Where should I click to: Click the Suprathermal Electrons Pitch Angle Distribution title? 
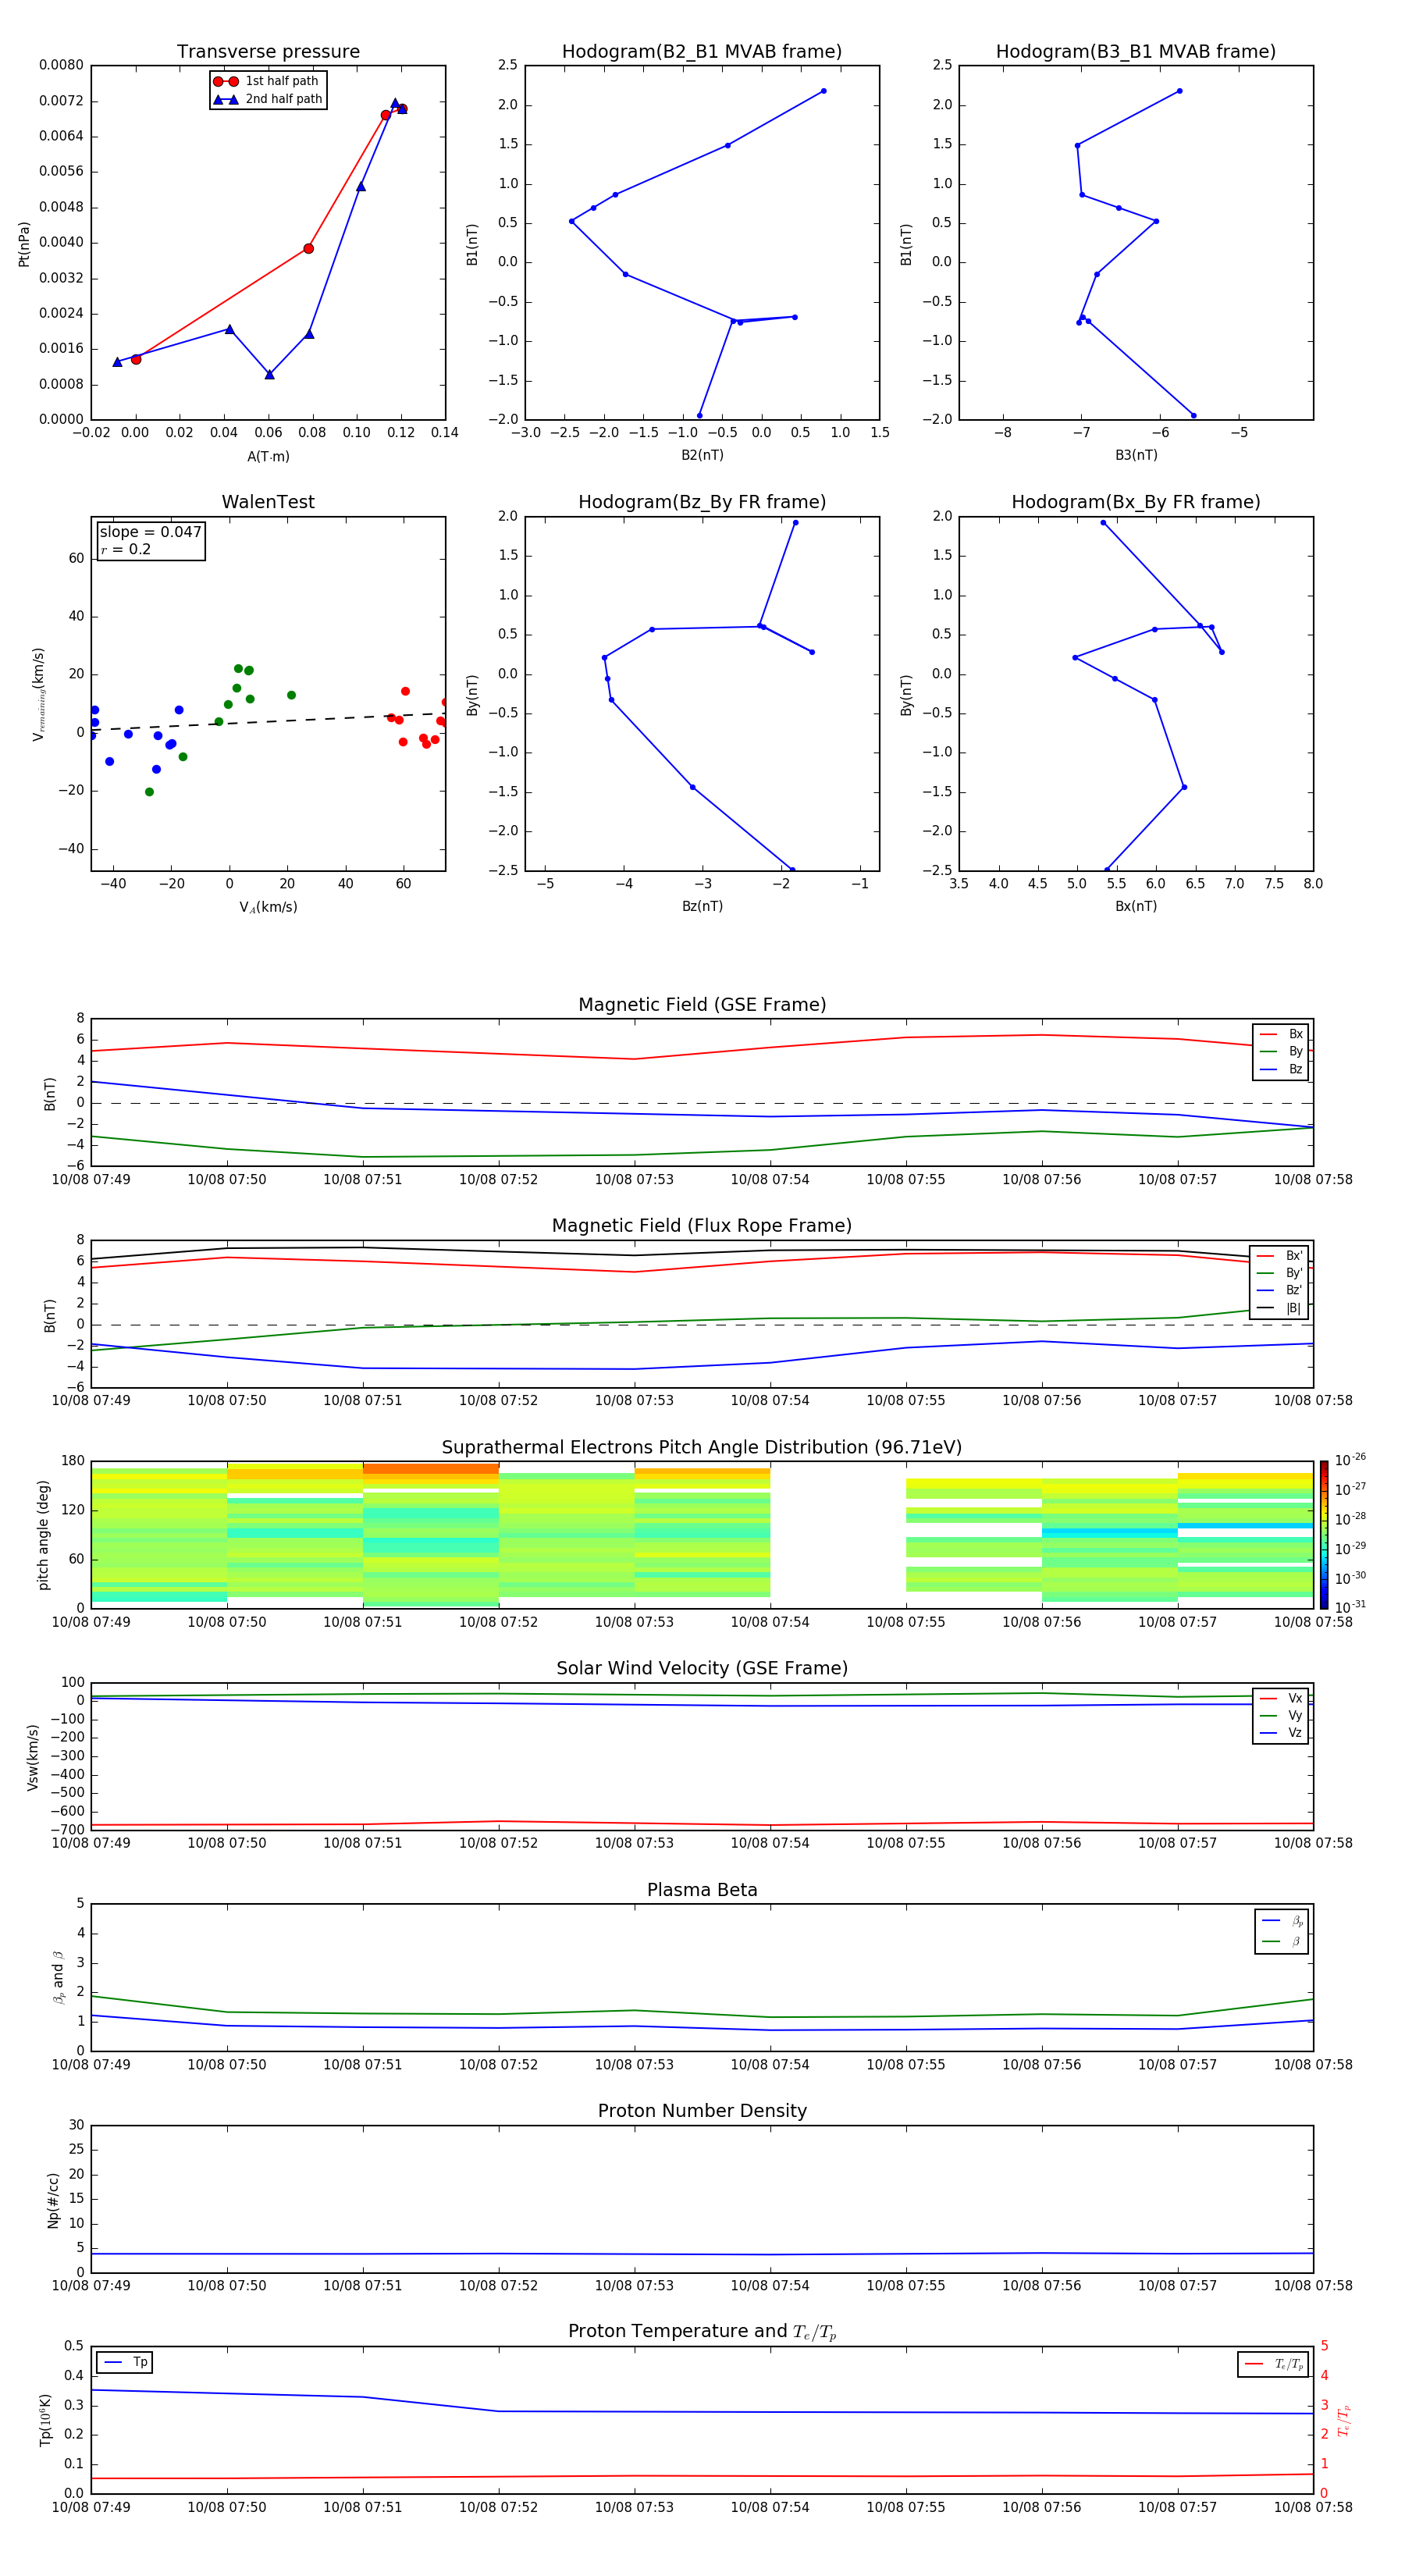tap(702, 1447)
